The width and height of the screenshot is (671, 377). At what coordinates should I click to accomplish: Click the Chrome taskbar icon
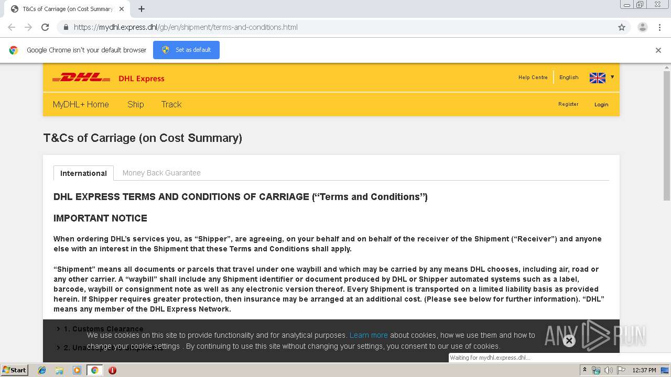pyautogui.click(x=94, y=370)
